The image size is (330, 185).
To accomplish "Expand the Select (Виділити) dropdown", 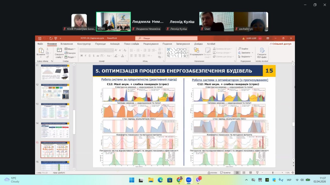I will [246, 57].
